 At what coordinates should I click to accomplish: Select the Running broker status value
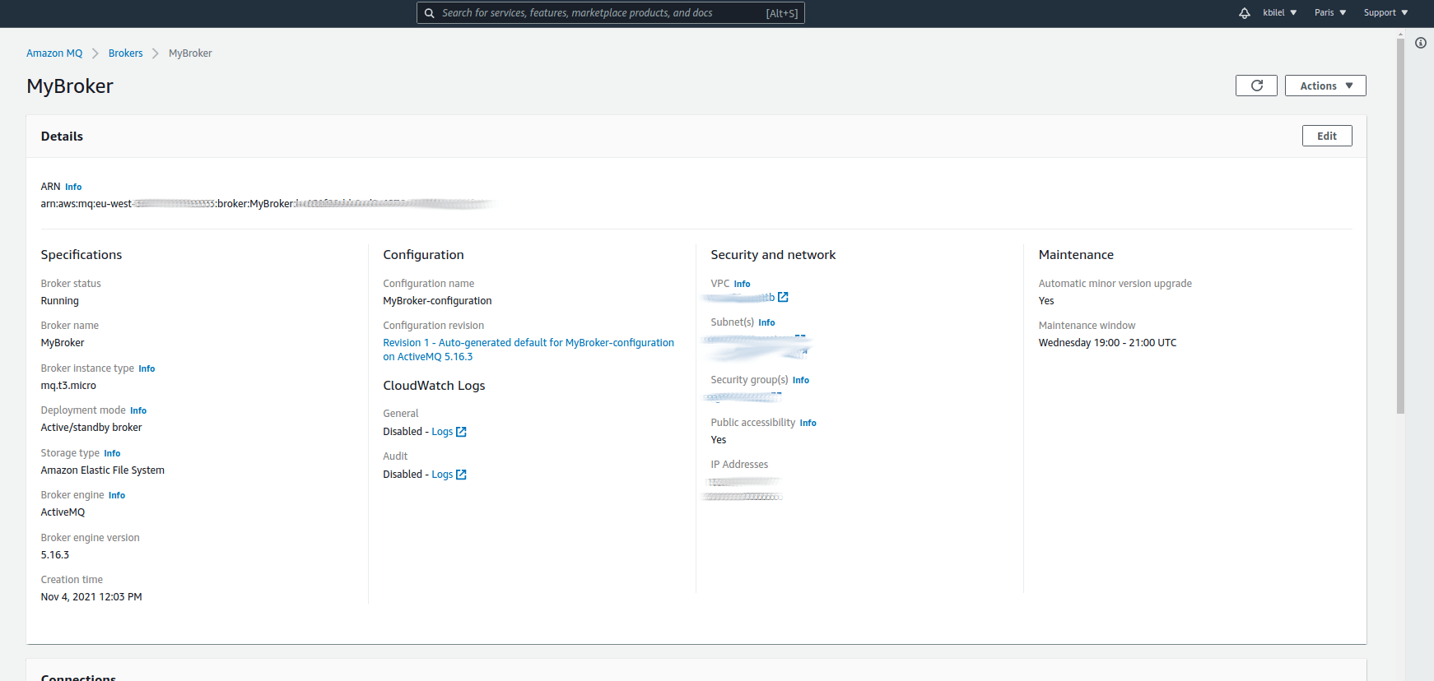60,301
